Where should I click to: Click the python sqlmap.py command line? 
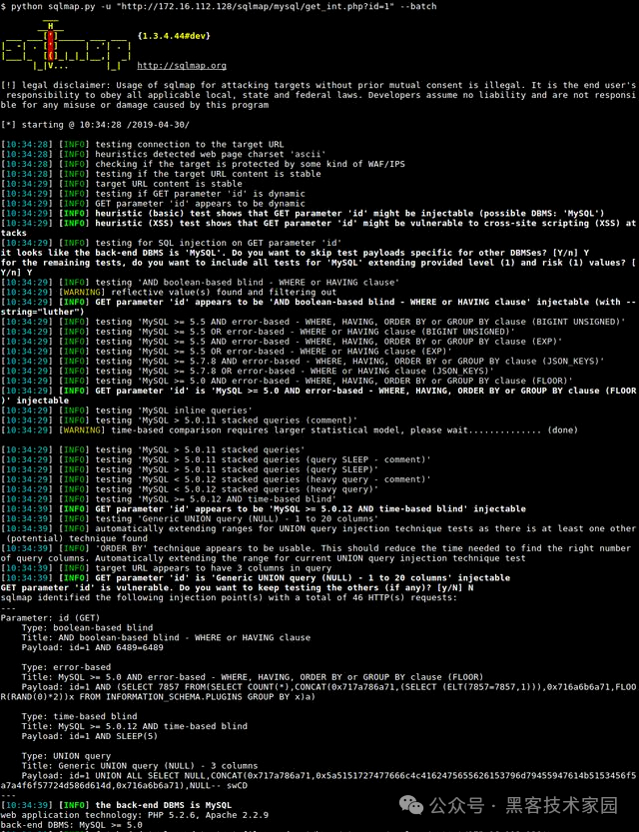point(219,6)
